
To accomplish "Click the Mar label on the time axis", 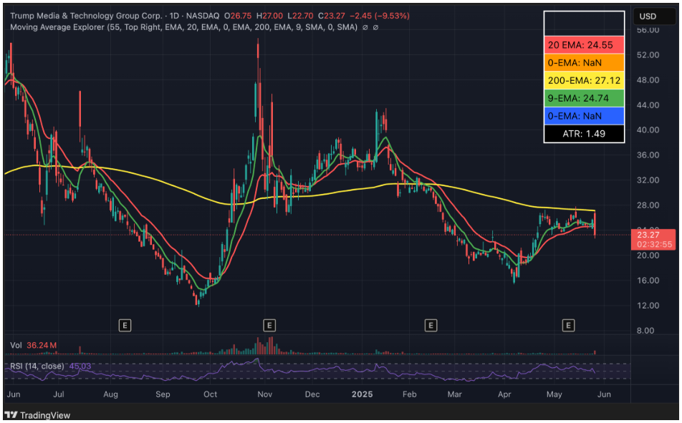I will (x=454, y=394).
